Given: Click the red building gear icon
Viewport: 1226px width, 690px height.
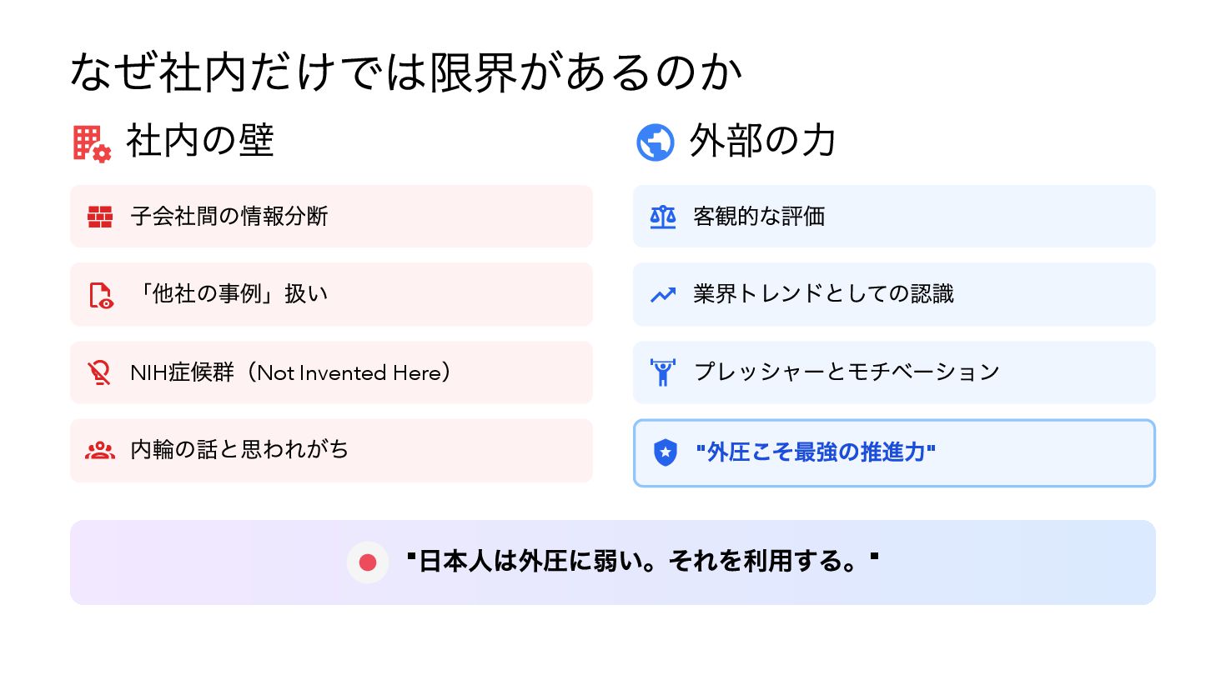Looking at the screenshot, I should point(91,142).
